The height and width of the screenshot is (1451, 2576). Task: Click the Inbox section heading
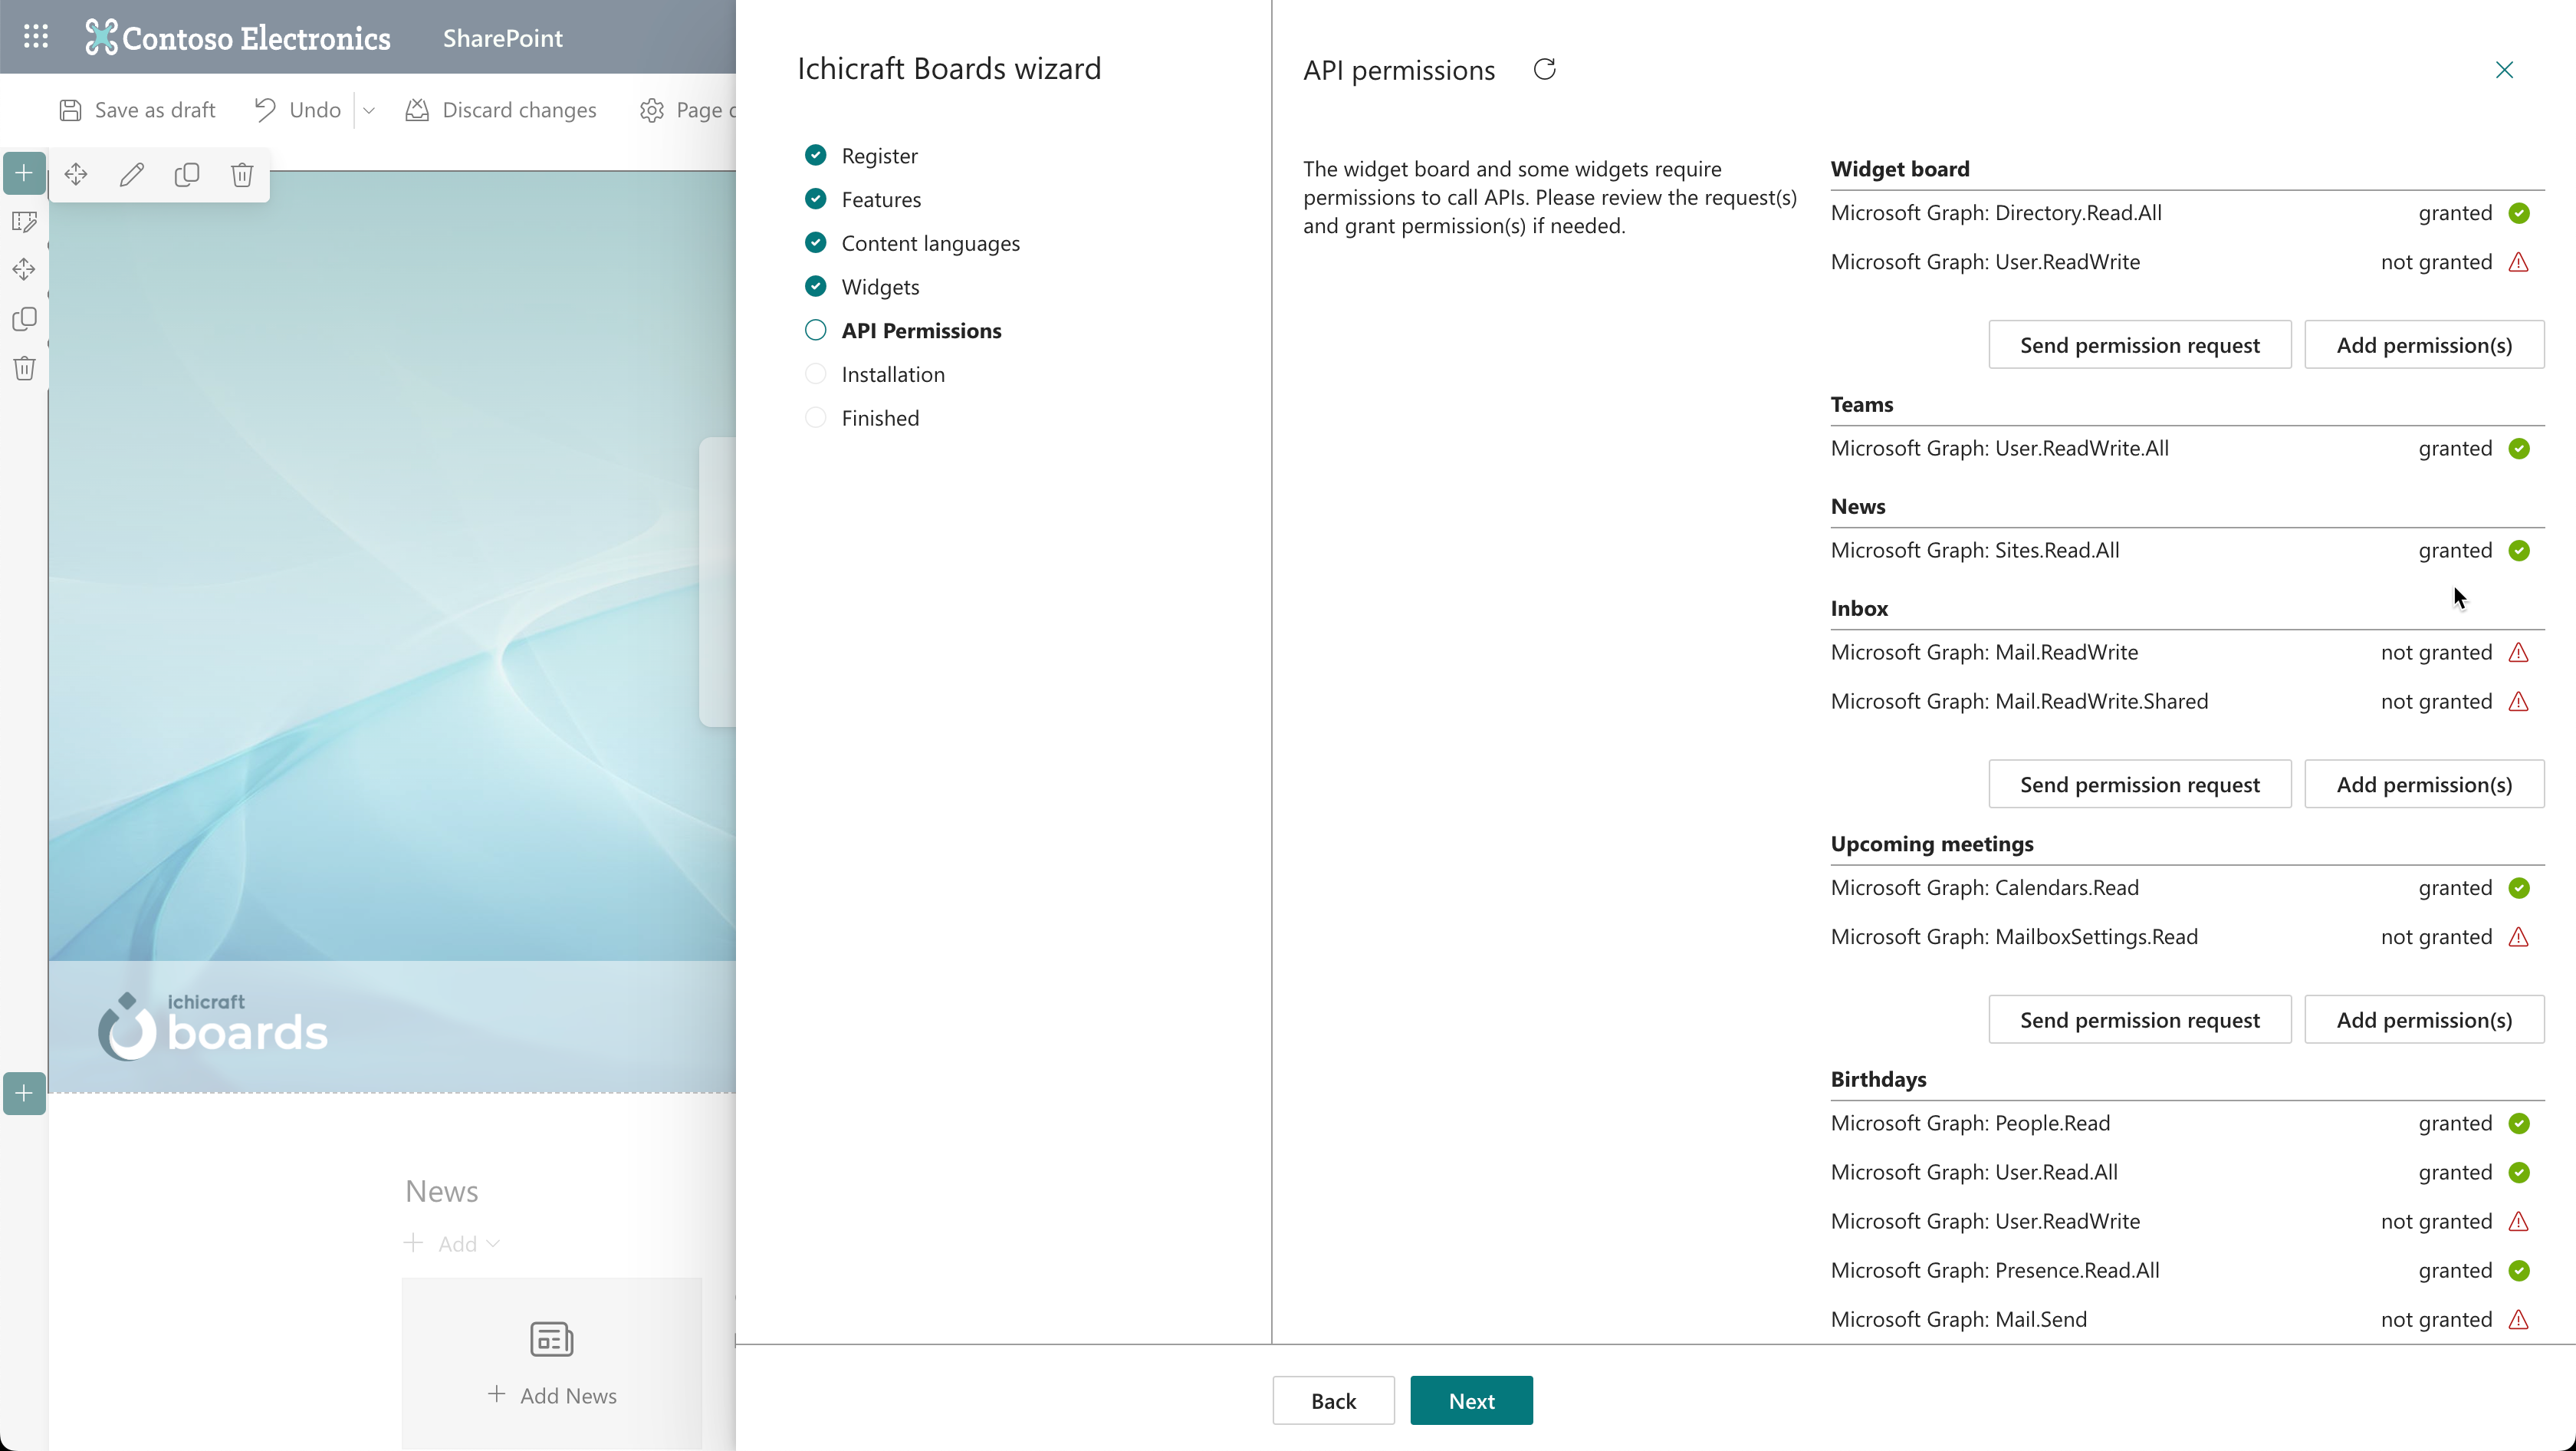coord(1859,608)
